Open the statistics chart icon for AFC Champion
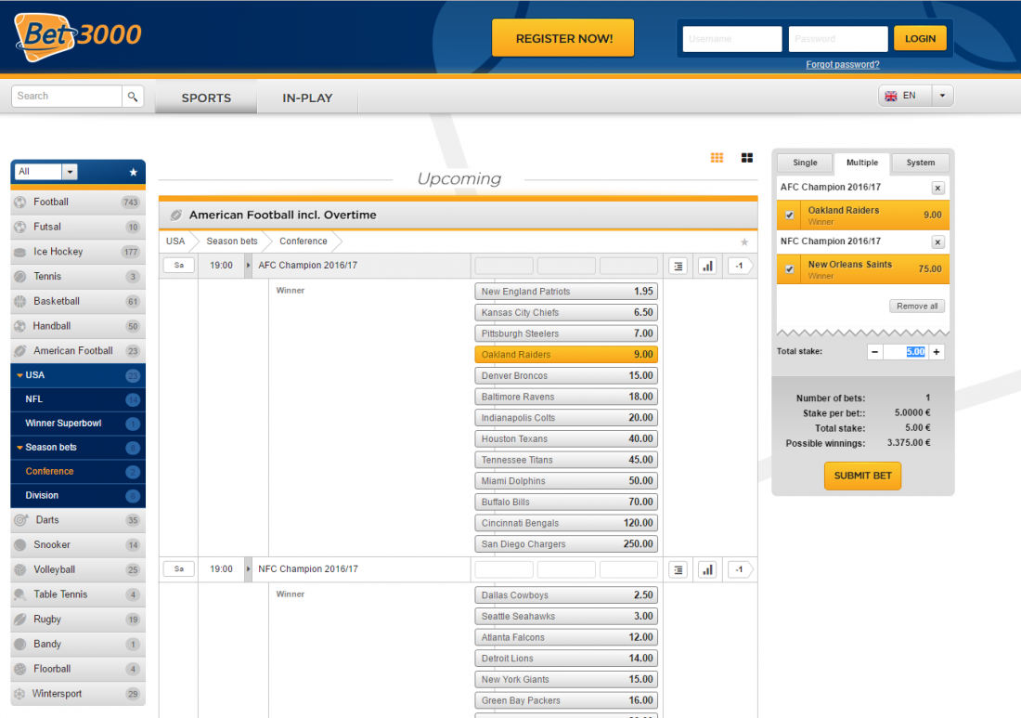The image size is (1021, 718). pos(708,266)
